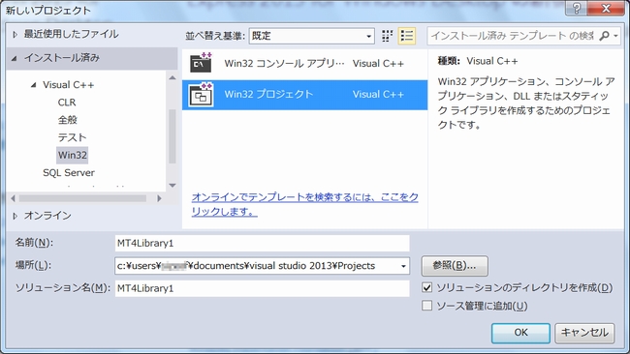
Task: Click tree horizontal scrollbar right arrow
Action: click(x=160, y=198)
